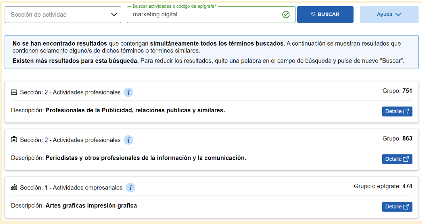This screenshot has width=422, height=224.
Task: Click info icon next to Actividades empresariales
Action: click(x=130, y=188)
